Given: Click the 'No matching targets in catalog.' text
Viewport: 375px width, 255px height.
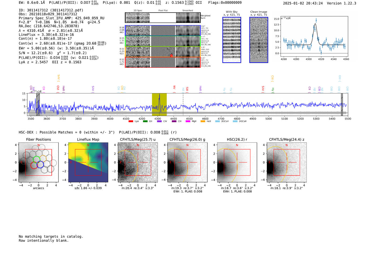Looking at the screenshot, I should pos(51,237).
